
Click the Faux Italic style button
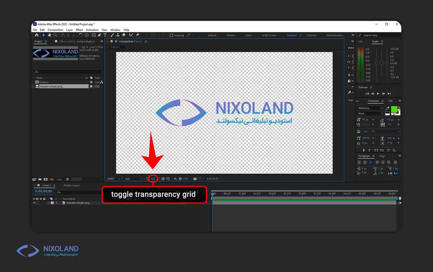370,150
